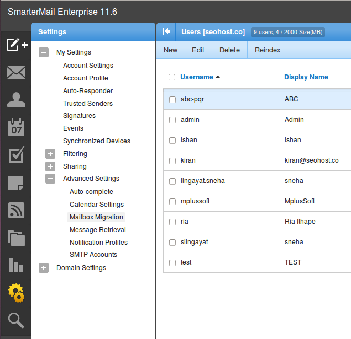
Task: Tick the checkbox for user admin
Action: tap(172, 120)
